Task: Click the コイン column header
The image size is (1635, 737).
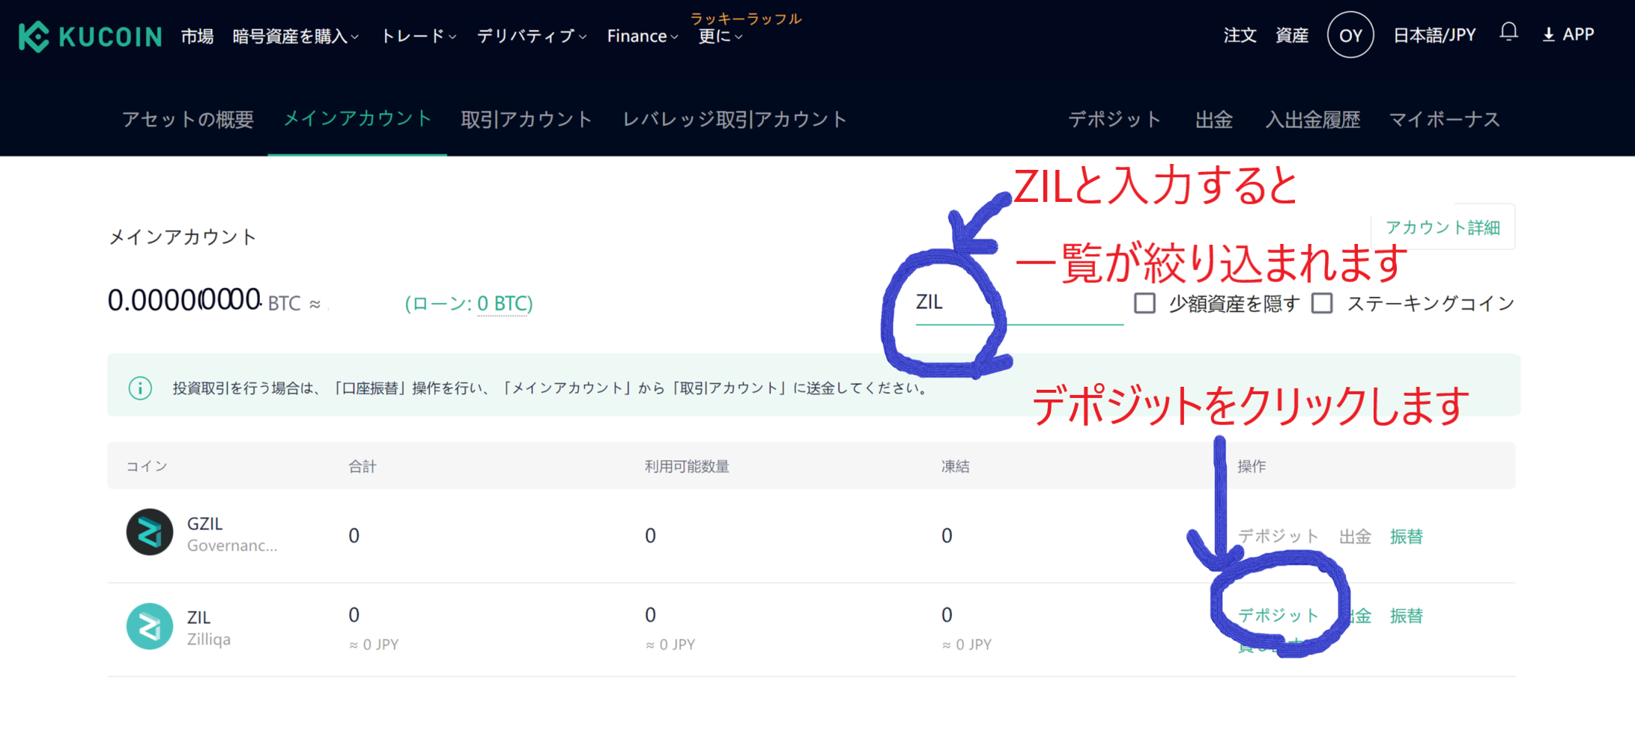Action: click(147, 466)
